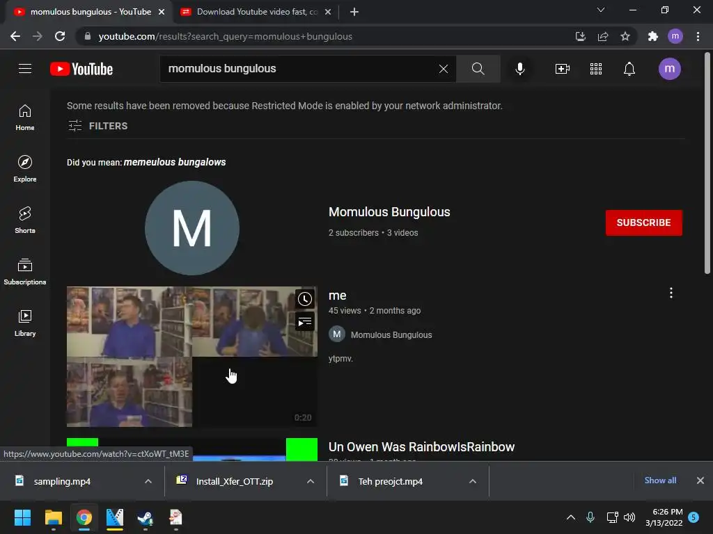Go back in the browser
This screenshot has height=534, width=713.
point(15,36)
